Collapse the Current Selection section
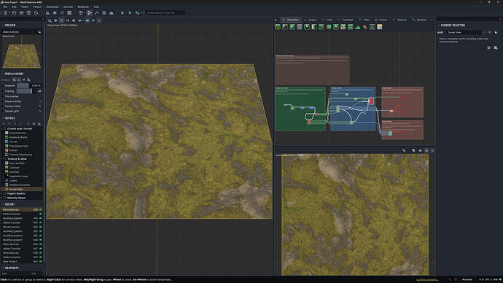Viewport: 503px width, 283px height. (x=439, y=26)
